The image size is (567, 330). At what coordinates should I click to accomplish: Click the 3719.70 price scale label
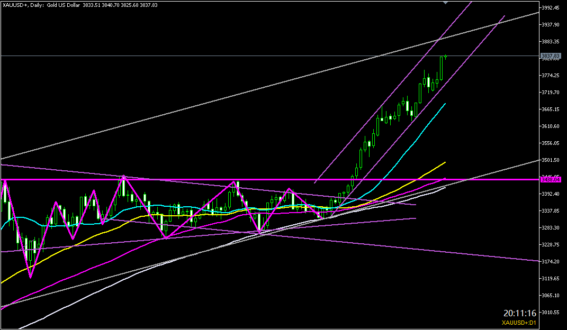click(x=551, y=93)
